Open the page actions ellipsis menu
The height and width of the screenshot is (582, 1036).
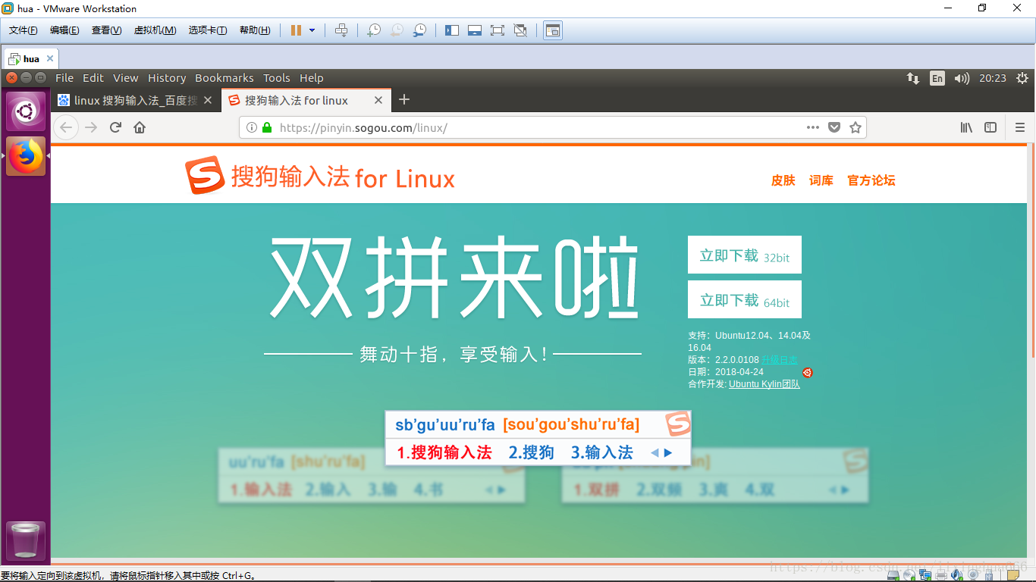813,127
